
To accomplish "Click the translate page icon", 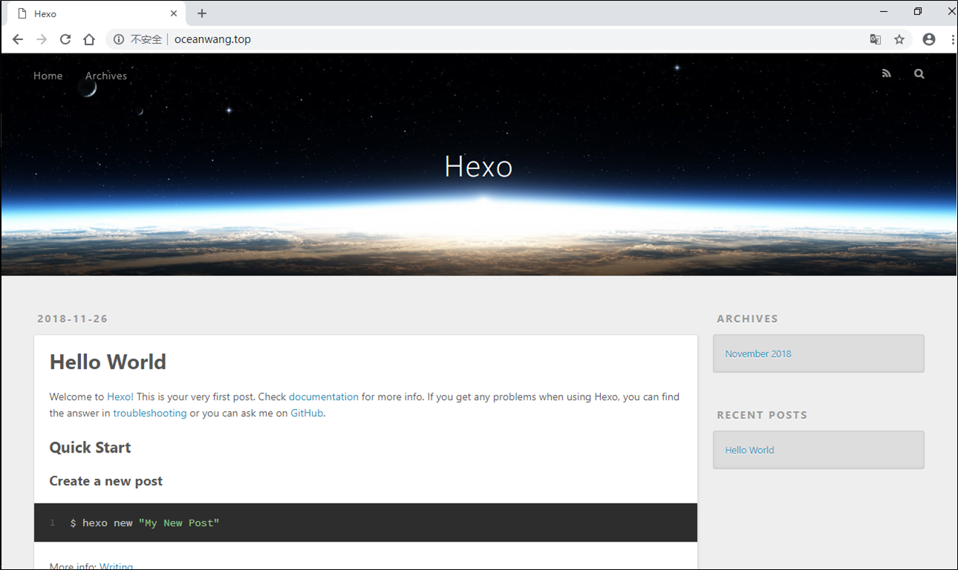I will [876, 39].
